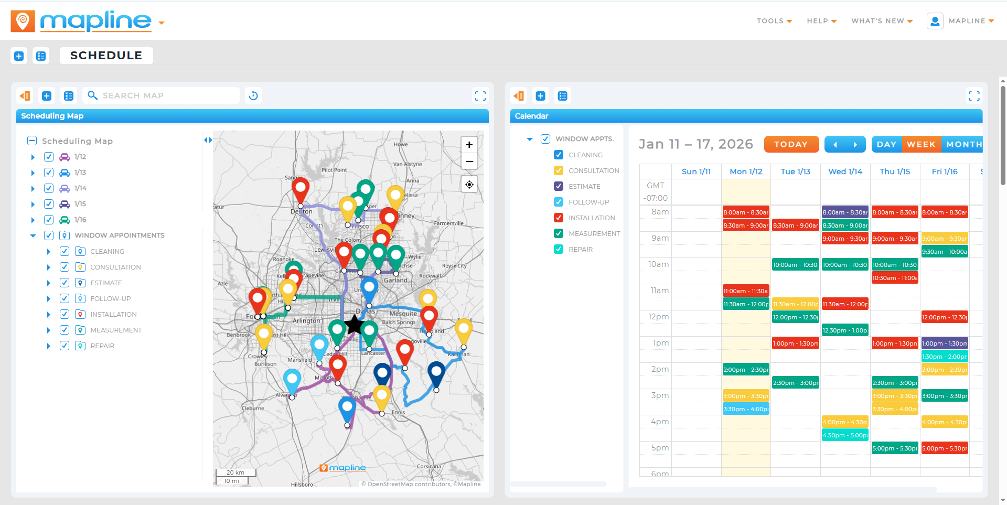Click the locate-me target icon on map
Viewport: 1007px width, 505px height.
(x=469, y=185)
